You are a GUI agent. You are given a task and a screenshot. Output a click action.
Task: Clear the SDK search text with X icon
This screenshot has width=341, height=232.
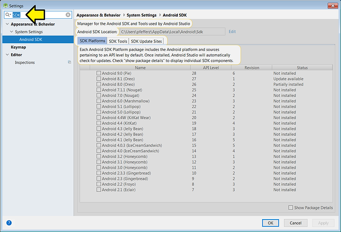(68, 15)
